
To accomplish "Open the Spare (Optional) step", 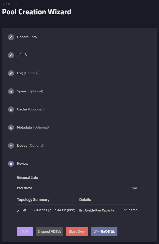I will click(x=30, y=91).
